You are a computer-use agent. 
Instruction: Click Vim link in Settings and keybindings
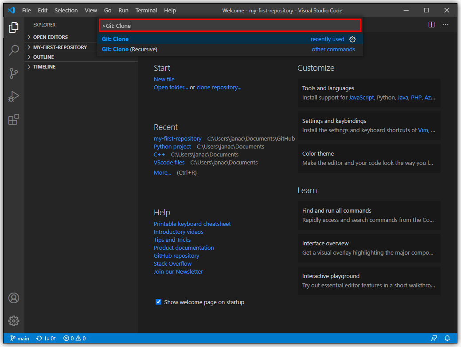[x=423, y=130]
